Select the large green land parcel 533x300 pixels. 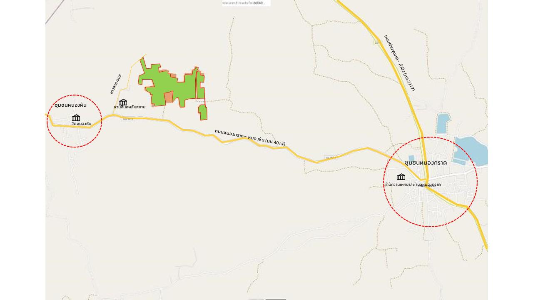[x=169, y=83]
